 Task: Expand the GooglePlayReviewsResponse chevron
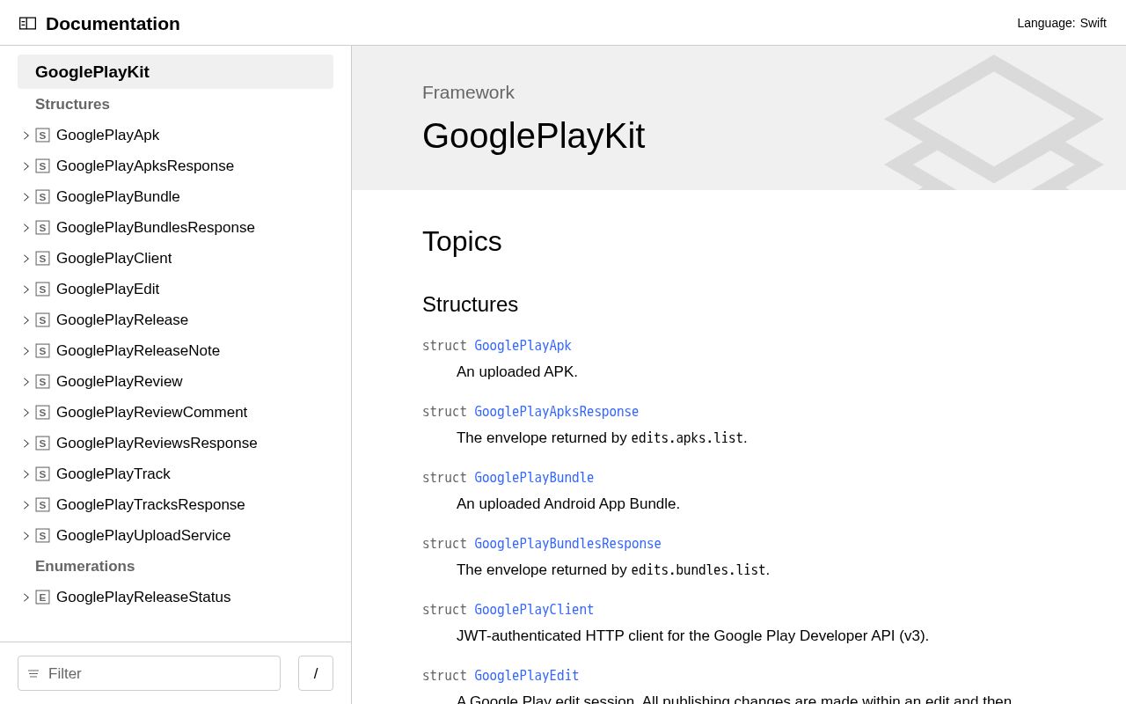tap(26, 444)
